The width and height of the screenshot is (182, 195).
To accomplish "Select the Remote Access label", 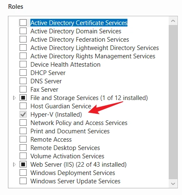I will click(51, 140).
